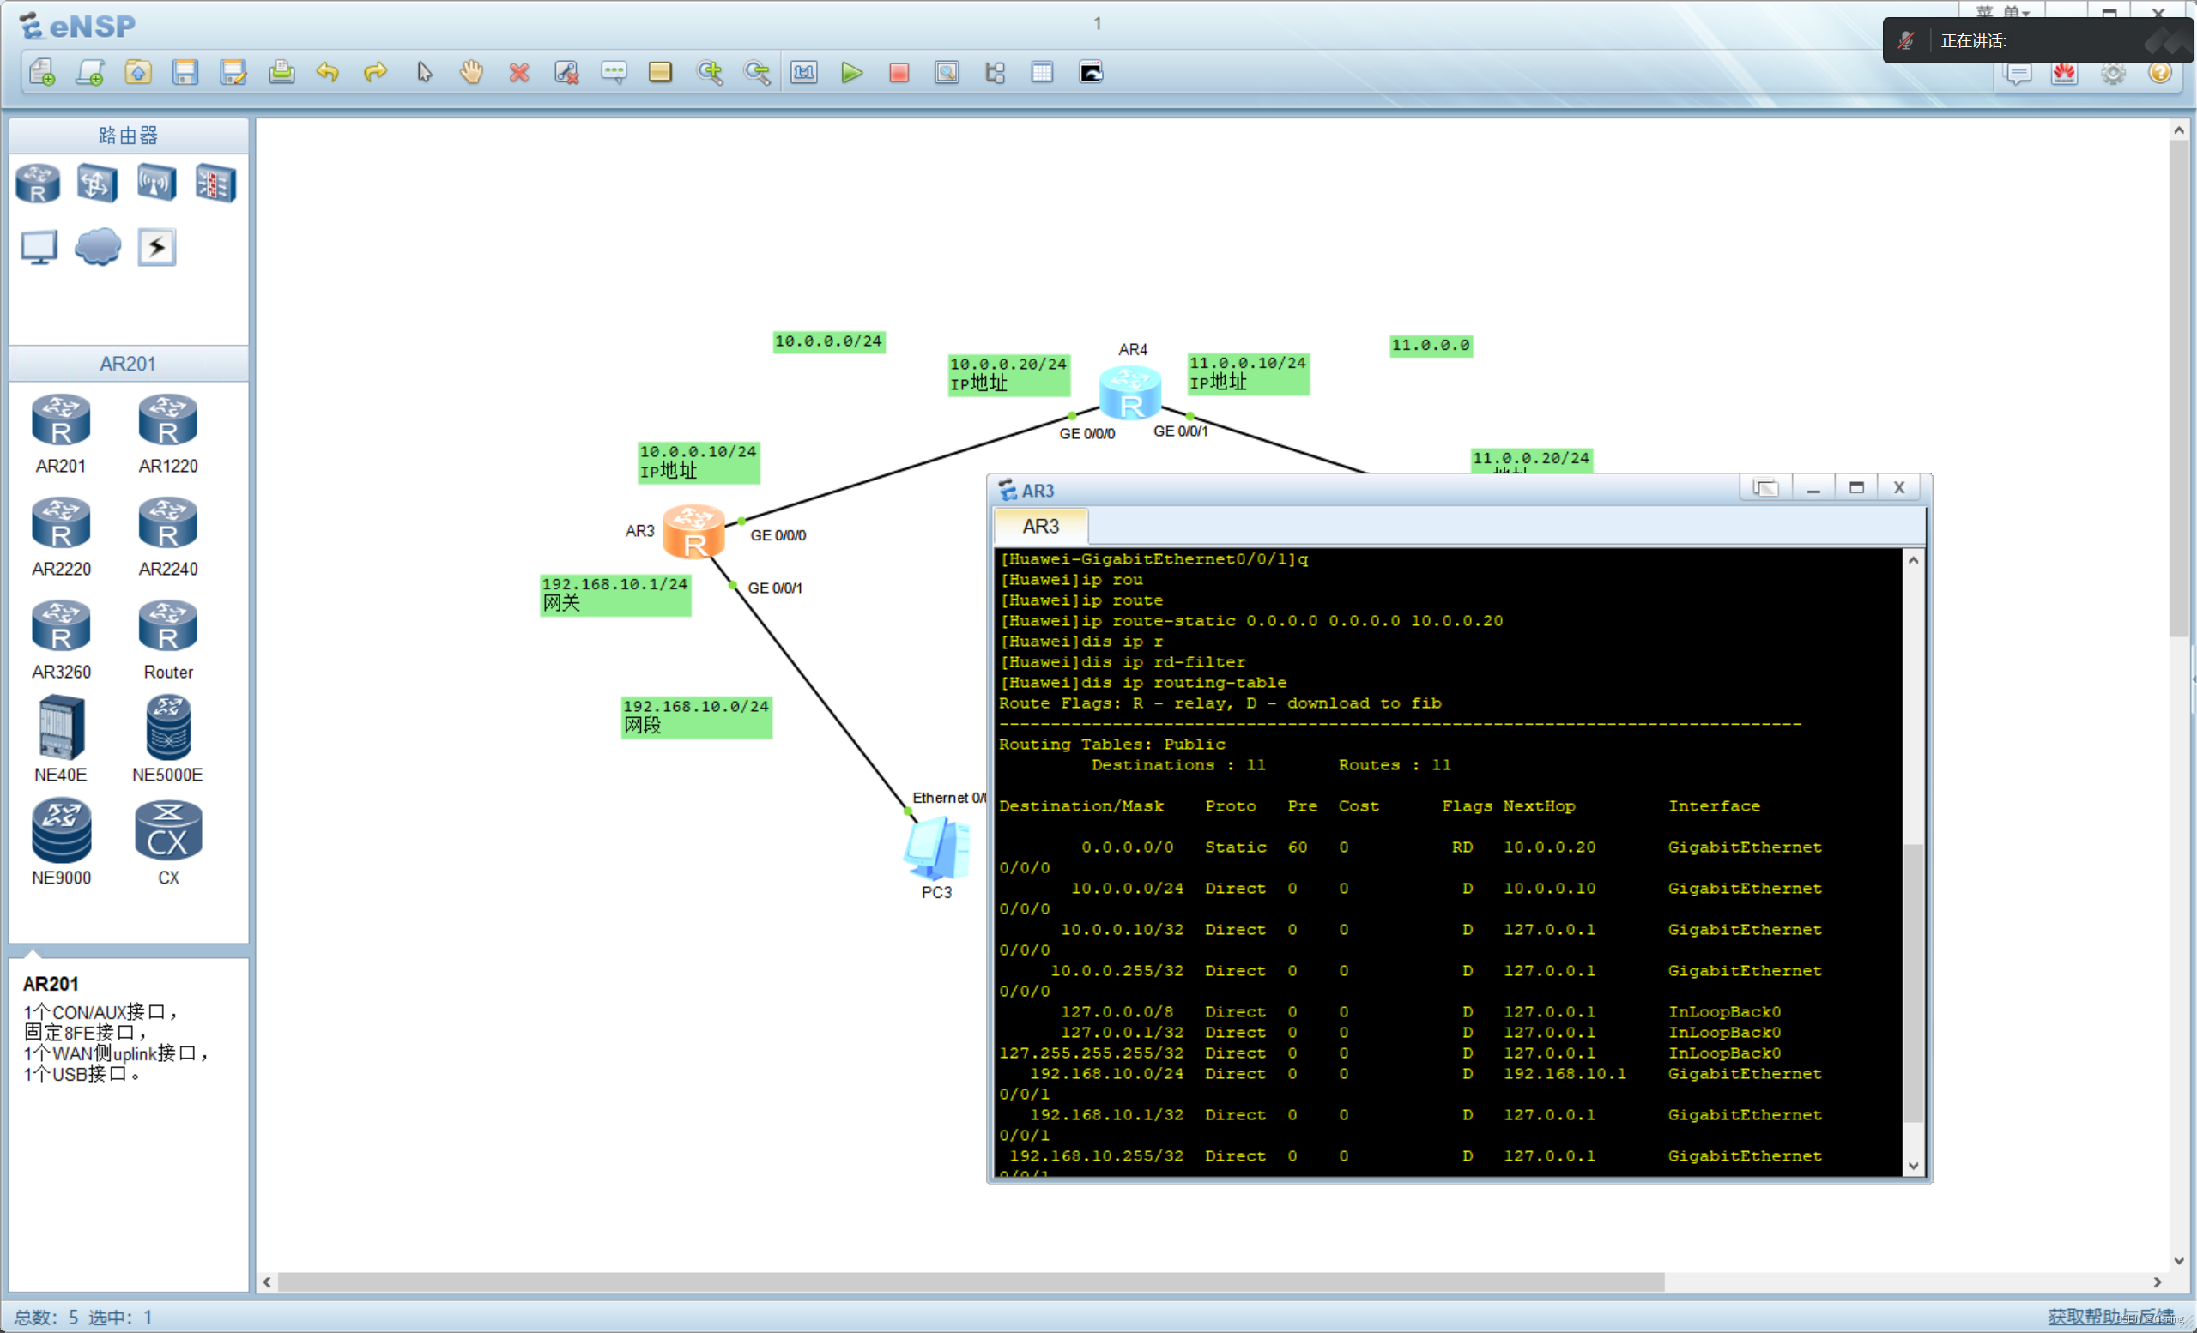This screenshot has height=1333, width=2197.
Task: Pick the generic Router model
Action: click(x=167, y=640)
